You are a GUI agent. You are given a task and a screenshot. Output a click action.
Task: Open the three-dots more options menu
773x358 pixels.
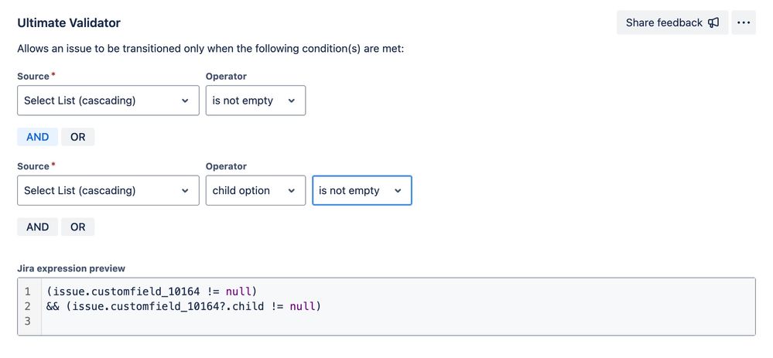tap(744, 22)
